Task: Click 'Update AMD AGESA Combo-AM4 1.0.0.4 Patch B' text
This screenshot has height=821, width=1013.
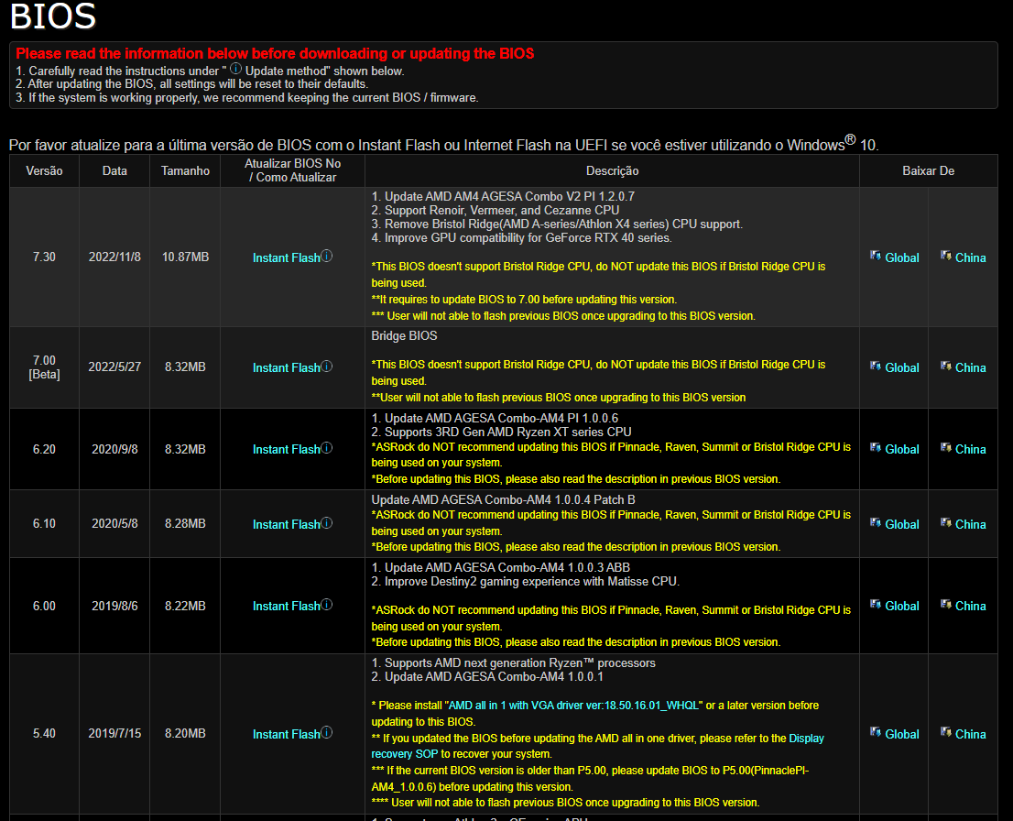Action: [503, 499]
